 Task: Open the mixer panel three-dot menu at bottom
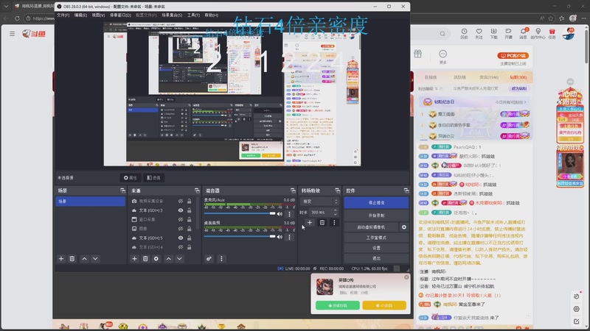point(221,259)
